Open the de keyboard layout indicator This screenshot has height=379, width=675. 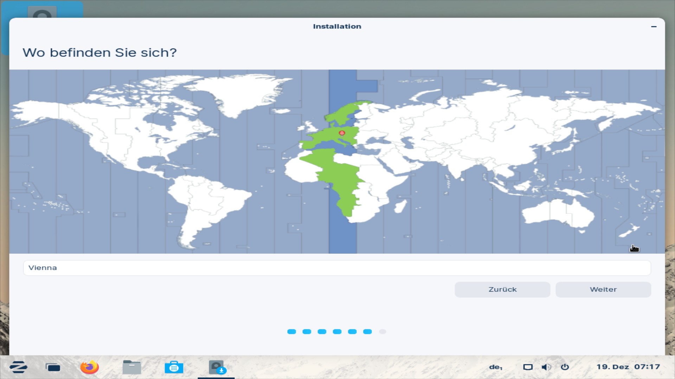[x=496, y=367]
